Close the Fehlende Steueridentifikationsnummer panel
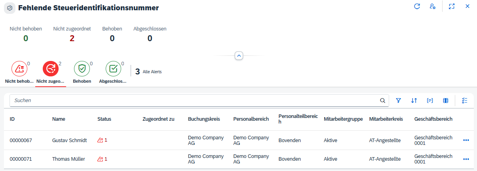The width and height of the screenshot is (477, 171). click(467, 6)
